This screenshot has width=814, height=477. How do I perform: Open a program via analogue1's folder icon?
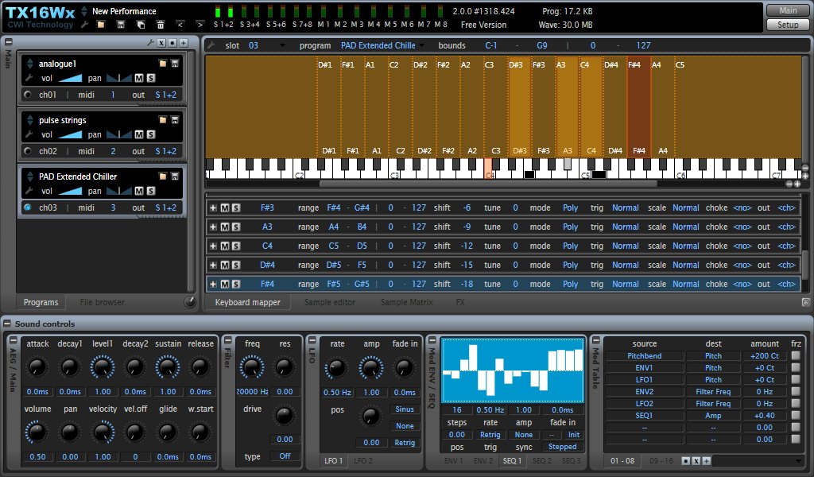162,64
